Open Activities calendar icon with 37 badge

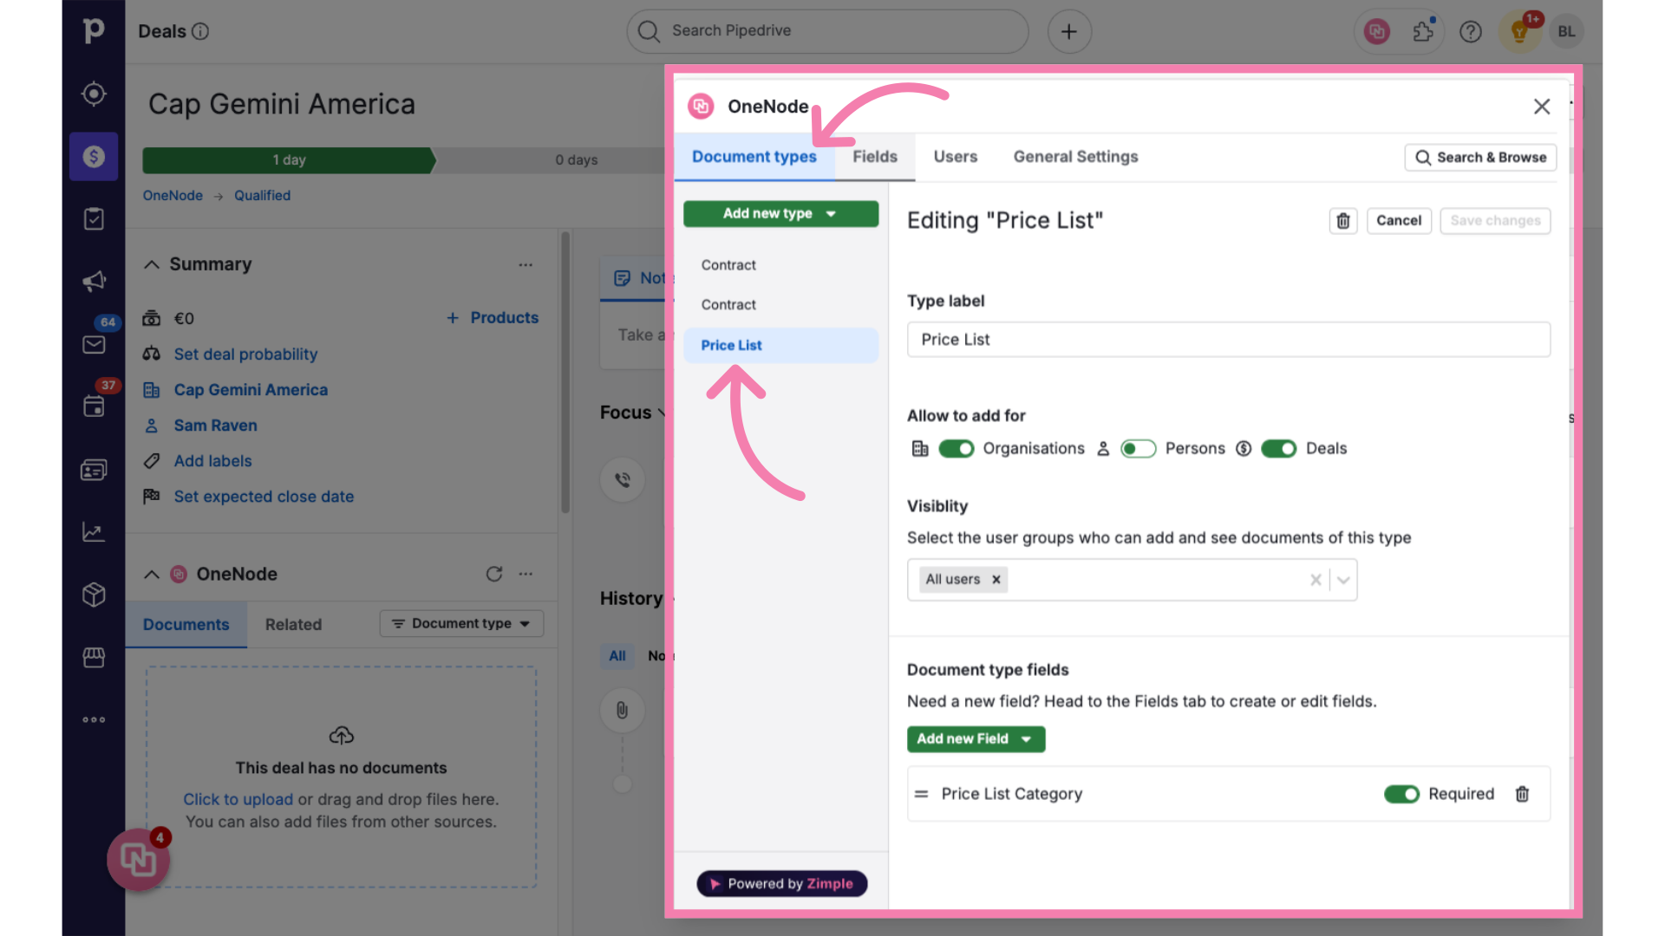click(94, 406)
